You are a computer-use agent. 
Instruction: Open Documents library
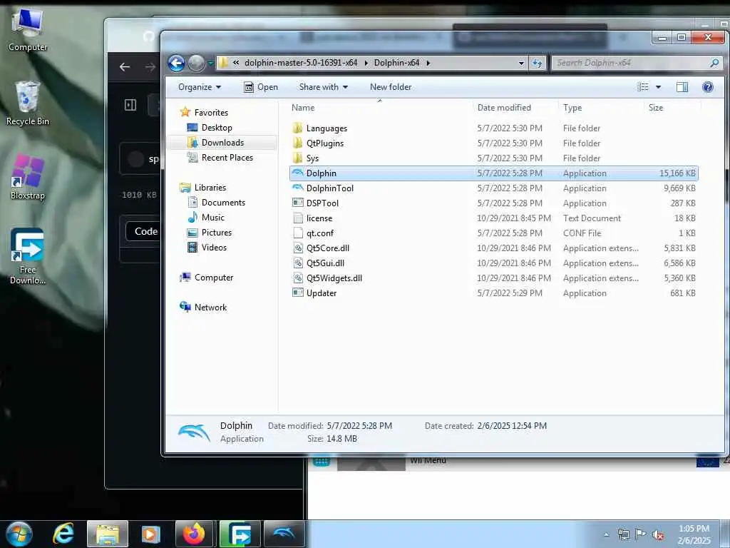pyautogui.click(x=223, y=202)
